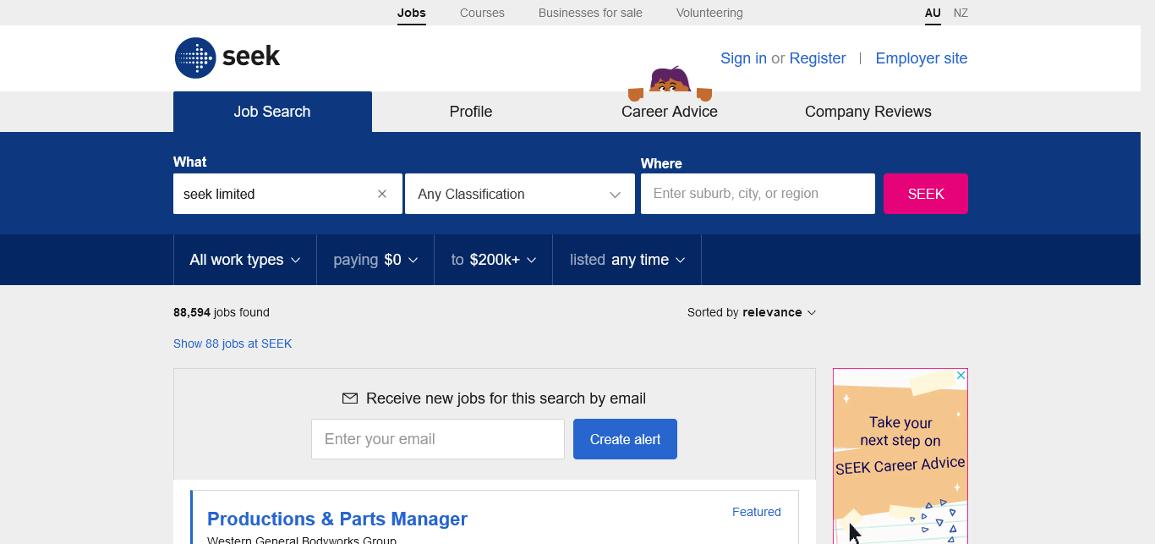1155x544 pixels.
Task: Expand the All work types filter
Action: 244,260
